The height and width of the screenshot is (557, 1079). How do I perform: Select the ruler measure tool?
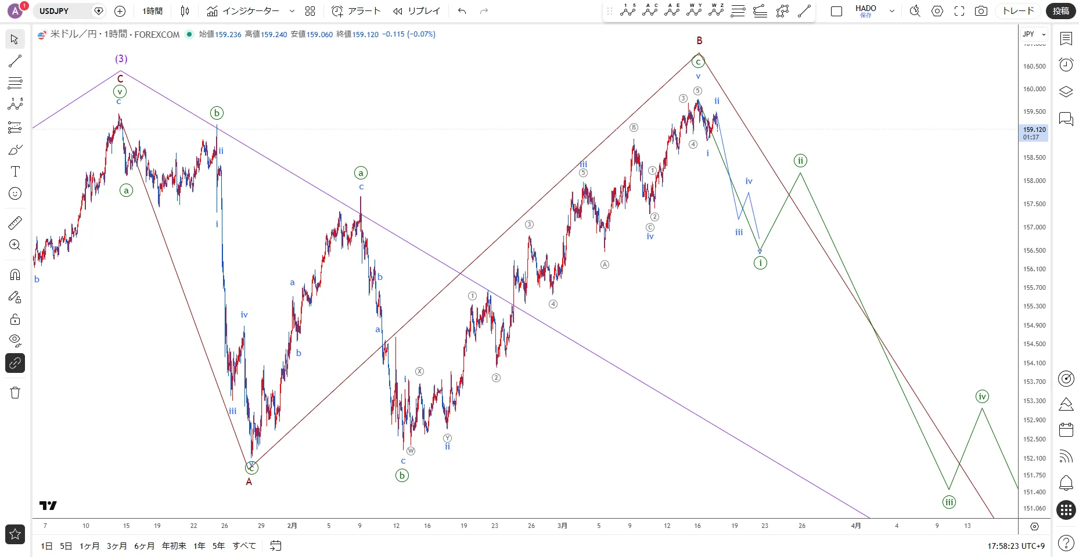pos(15,222)
